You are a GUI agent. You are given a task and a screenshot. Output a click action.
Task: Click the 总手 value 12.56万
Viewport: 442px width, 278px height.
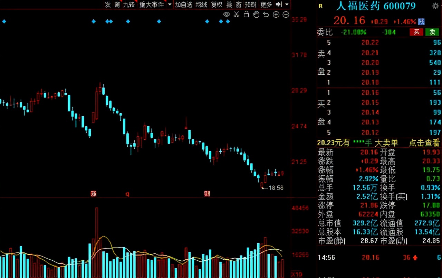click(365, 188)
